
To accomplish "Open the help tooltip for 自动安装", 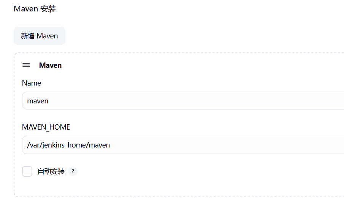I will tap(73, 171).
